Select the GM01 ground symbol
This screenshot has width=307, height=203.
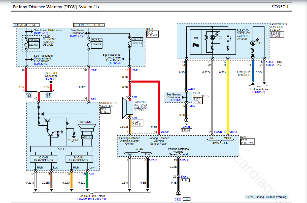[x=186, y=121]
